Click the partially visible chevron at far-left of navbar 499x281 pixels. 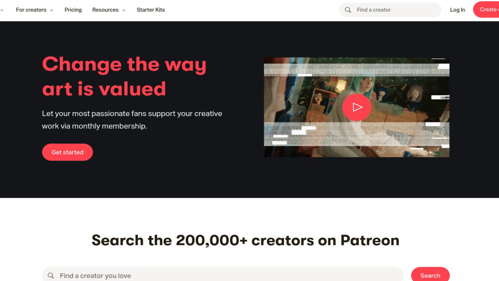coord(2,10)
